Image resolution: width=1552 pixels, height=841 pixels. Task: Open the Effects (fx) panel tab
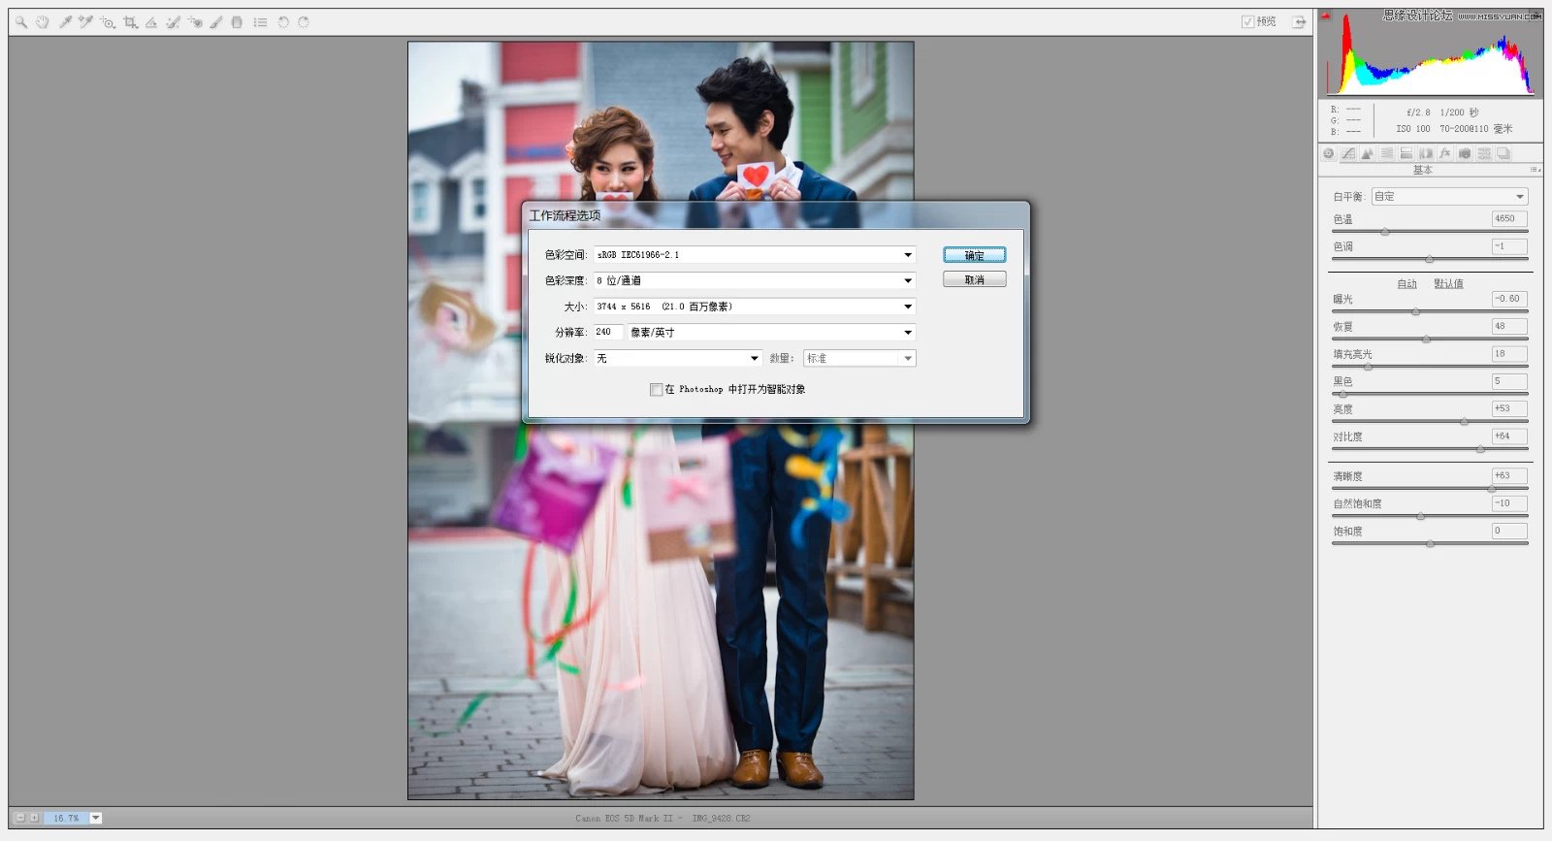click(x=1444, y=153)
